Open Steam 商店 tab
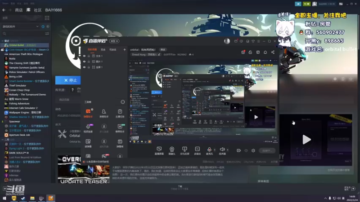This screenshot has width=360, height=202. pos(19,10)
